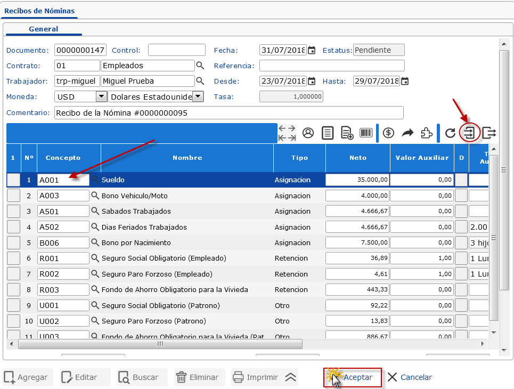Toggle the D column box for Bono Vehiculo/Moto

click(x=461, y=196)
